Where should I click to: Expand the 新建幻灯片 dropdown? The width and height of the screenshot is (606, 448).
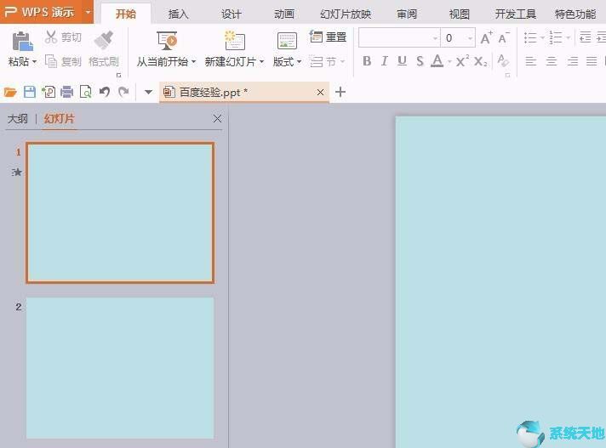click(x=261, y=61)
